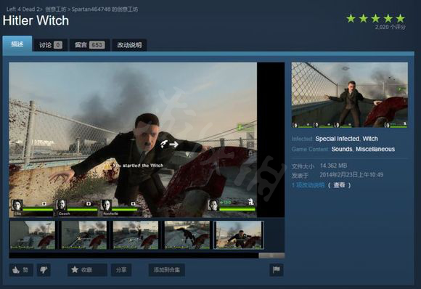Viewport: 421px width, 289px height.
Task: Open Spartan464748's workshop breadcrumb link
Action: pos(105,9)
